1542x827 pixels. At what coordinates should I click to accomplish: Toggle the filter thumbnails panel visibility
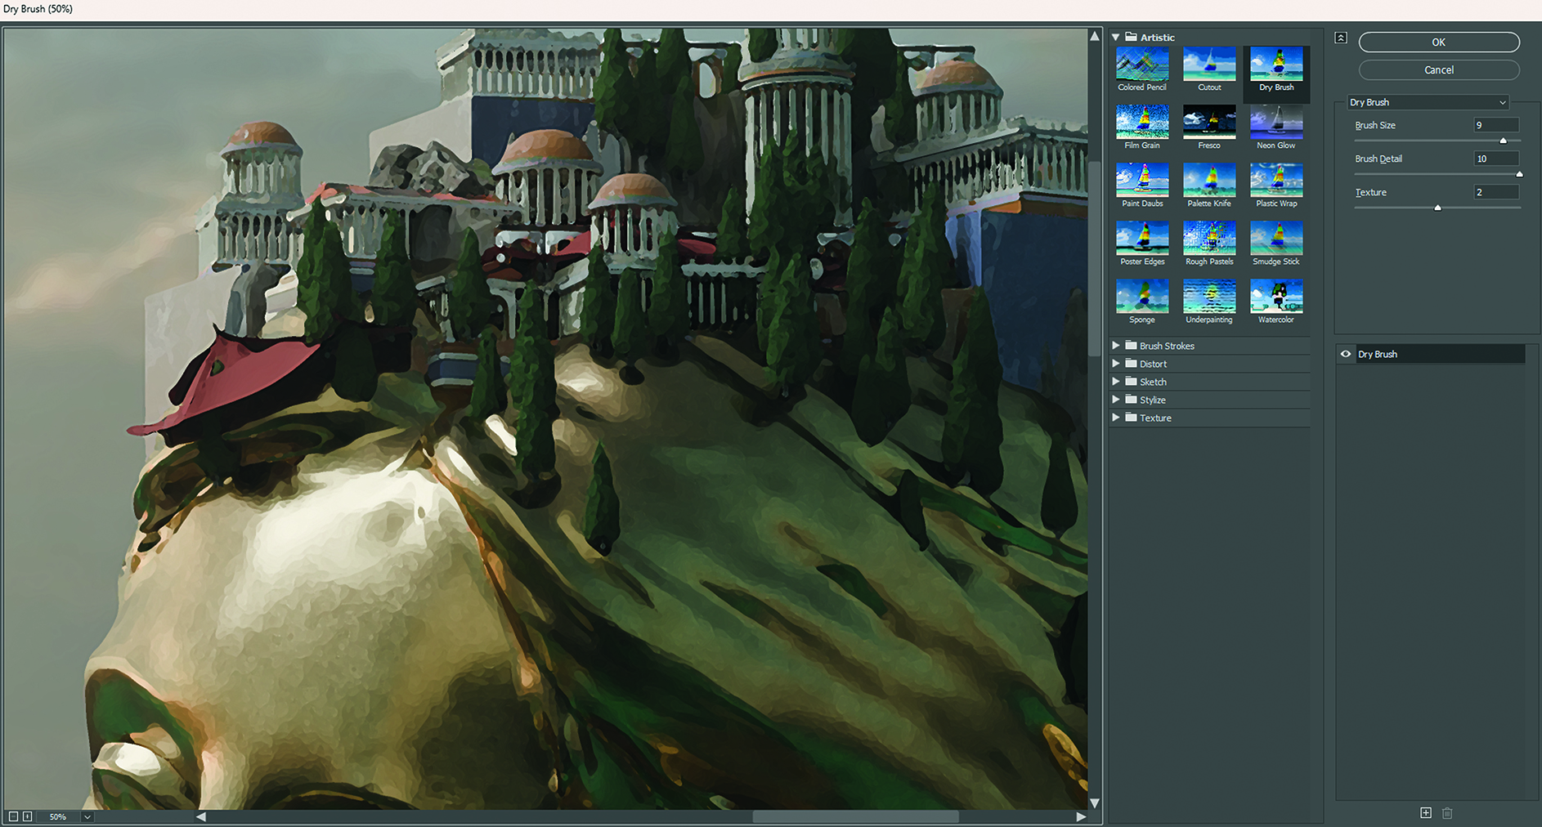click(x=1340, y=38)
